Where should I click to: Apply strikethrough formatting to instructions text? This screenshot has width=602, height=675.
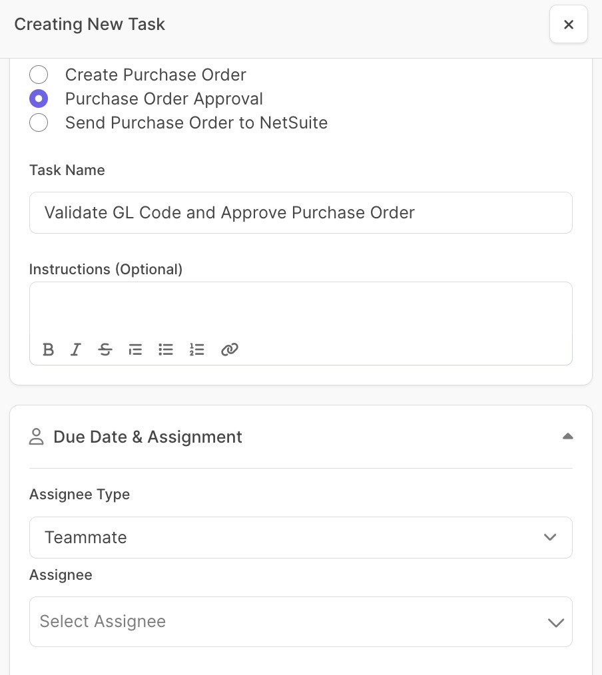(x=105, y=349)
